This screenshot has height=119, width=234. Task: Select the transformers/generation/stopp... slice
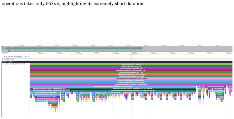pos(216,87)
